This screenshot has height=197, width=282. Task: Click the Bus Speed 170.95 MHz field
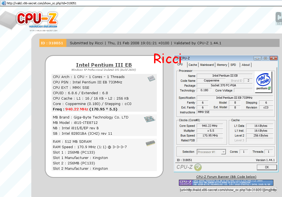coord(210,135)
